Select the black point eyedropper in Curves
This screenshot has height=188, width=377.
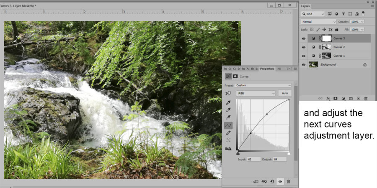point(228,102)
